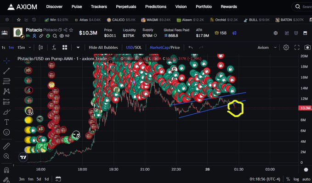Open the hexagon settings icon by ATH
The height and width of the screenshot is (183, 312).
(x=276, y=33)
